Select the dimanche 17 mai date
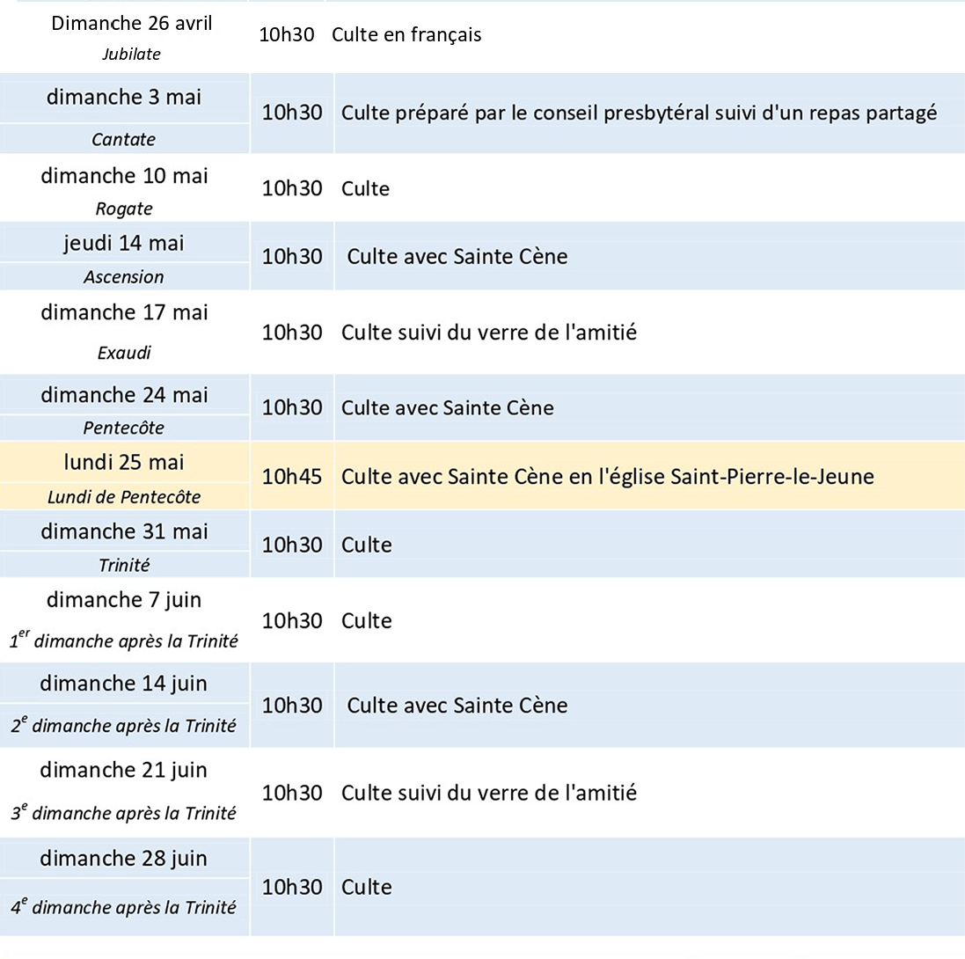The width and height of the screenshot is (965, 959). (124, 312)
